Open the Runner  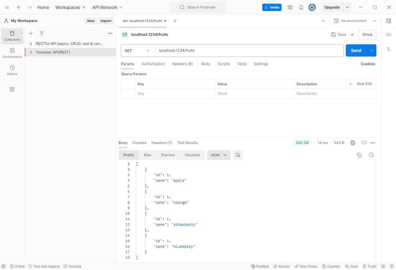coord(282,266)
